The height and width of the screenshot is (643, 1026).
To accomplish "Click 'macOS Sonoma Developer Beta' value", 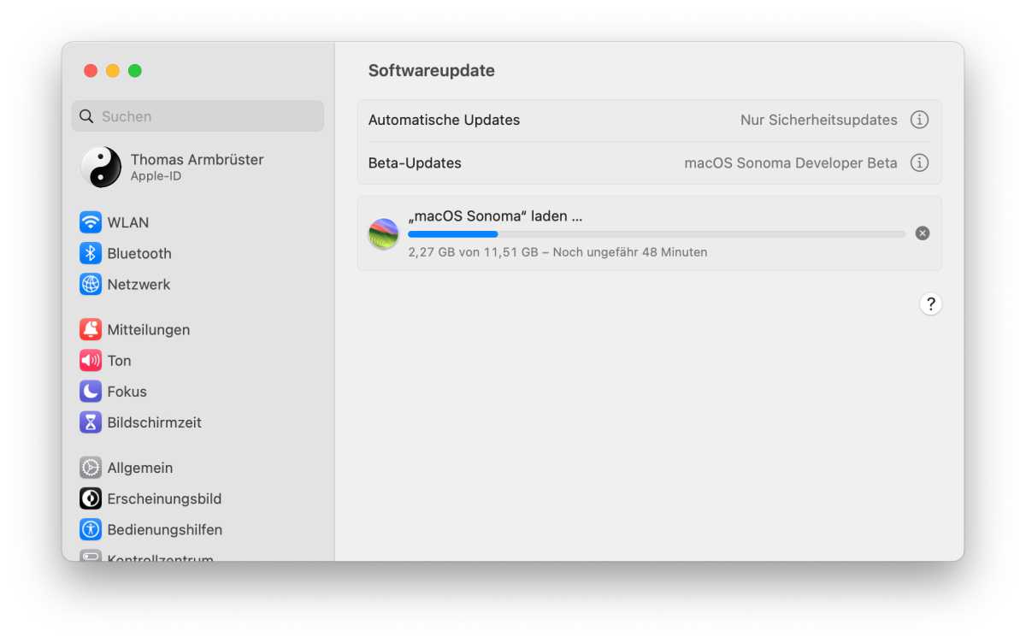I will click(791, 162).
